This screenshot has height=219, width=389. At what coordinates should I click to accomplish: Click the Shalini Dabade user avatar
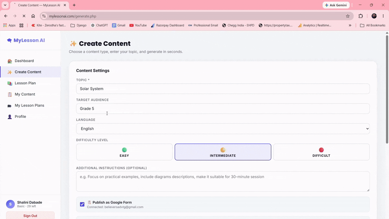point(11,204)
